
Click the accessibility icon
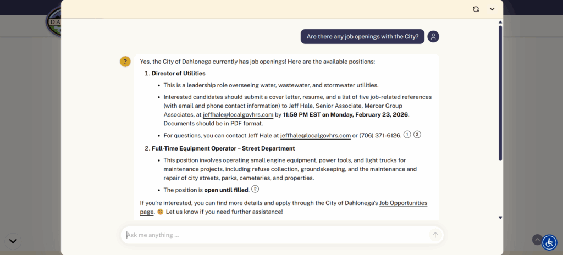549,242
